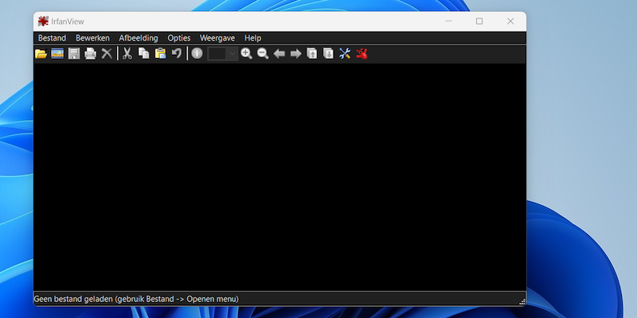637x318 pixels.
Task: Click the Zoom out magnifier icon
Action: tap(263, 54)
